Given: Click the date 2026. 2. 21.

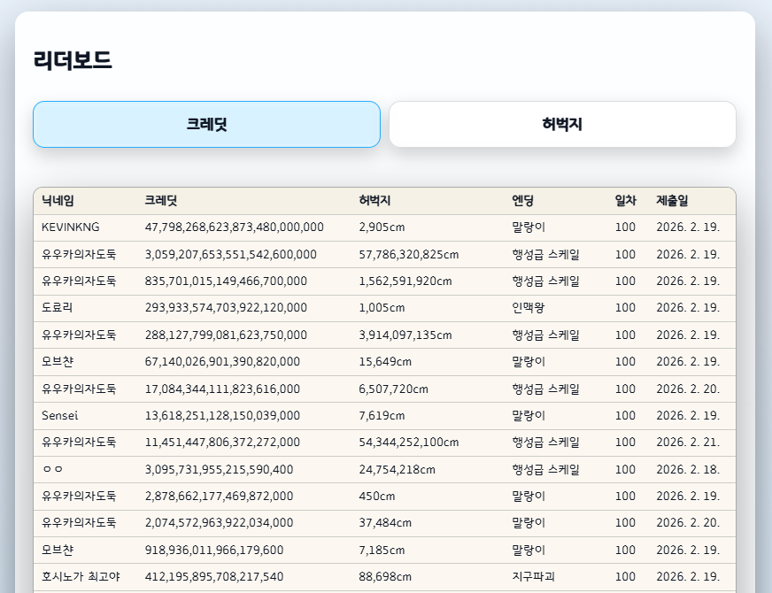Looking at the screenshot, I should tap(688, 442).
